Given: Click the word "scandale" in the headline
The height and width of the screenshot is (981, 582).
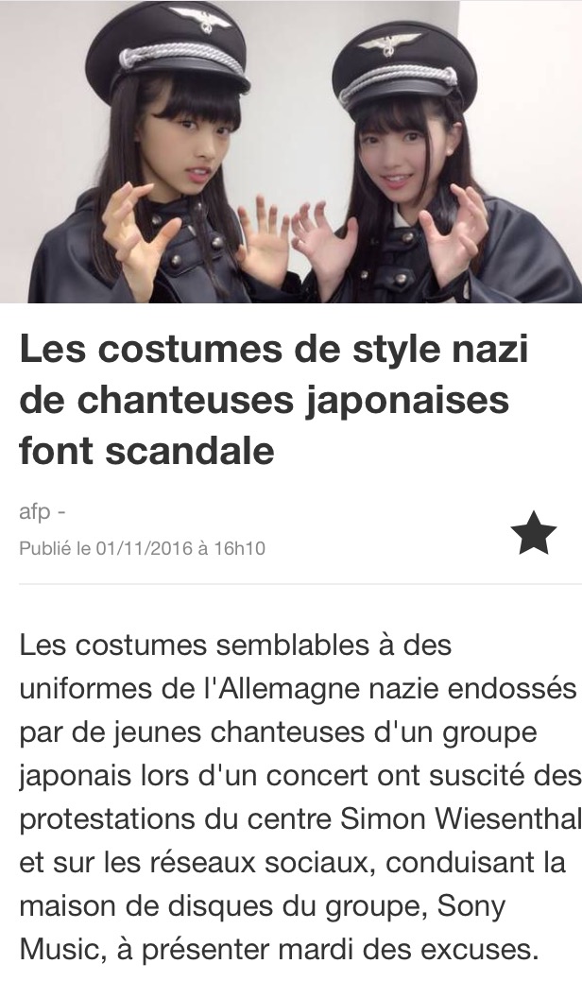Looking at the screenshot, I should tap(190, 449).
